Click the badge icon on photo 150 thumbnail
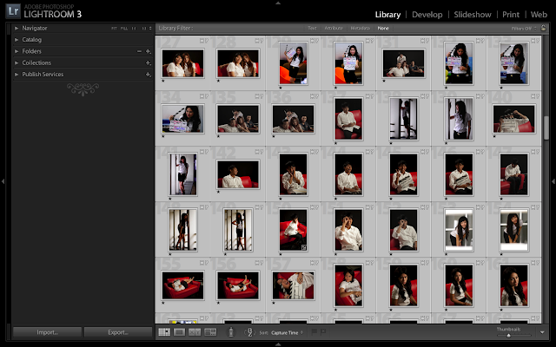This screenshot has height=347, width=556. pyautogui.click(x=304, y=248)
